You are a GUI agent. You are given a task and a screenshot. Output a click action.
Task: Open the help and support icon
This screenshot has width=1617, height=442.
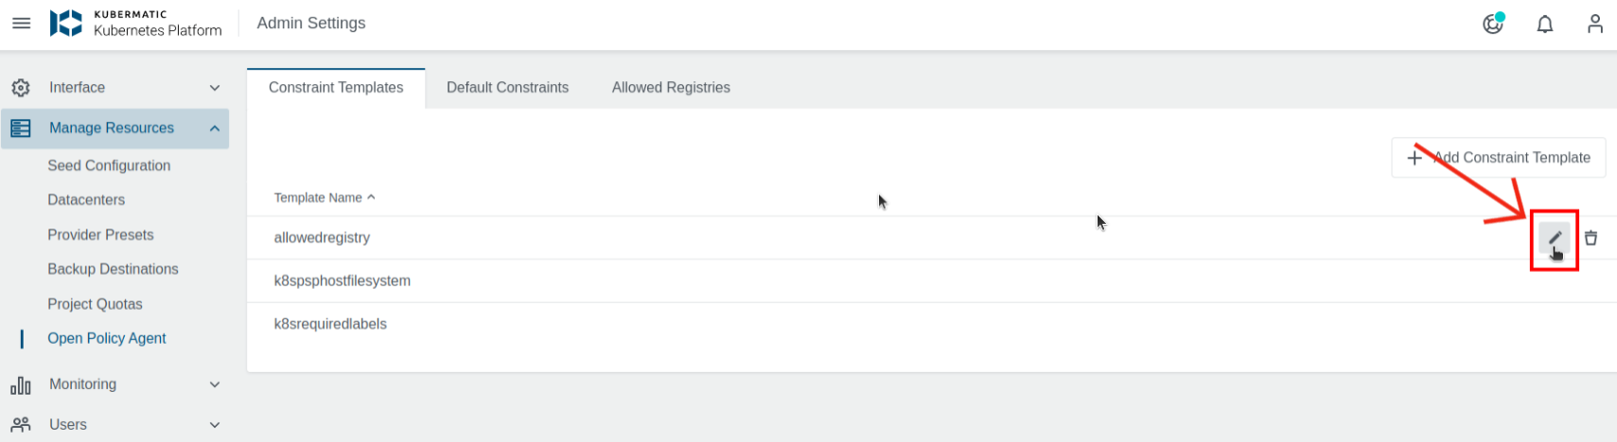1493,24
